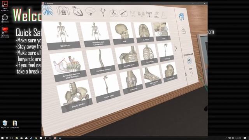The height and width of the screenshot is (140, 249).
Task: Click the Recycle Bin desktop icon
Action: pos(5,124)
